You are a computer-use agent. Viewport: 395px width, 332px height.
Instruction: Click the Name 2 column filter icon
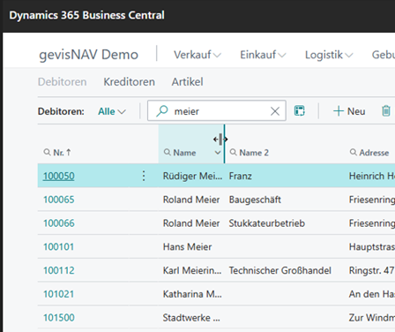234,152
